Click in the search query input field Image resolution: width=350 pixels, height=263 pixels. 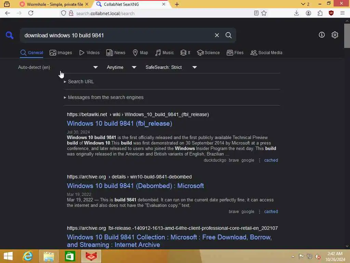point(117,35)
